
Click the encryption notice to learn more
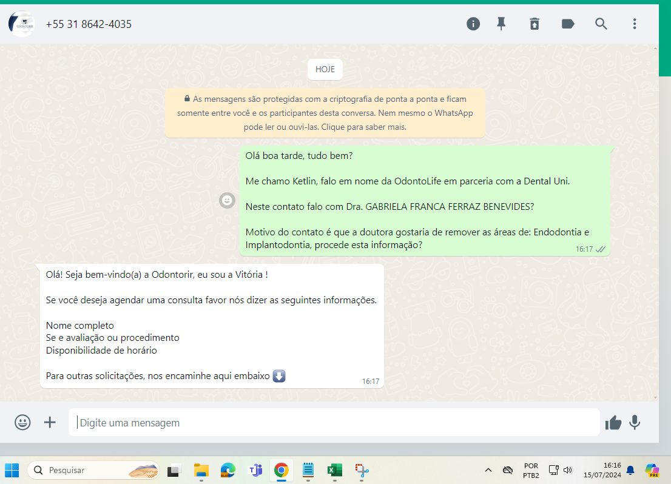pos(325,113)
